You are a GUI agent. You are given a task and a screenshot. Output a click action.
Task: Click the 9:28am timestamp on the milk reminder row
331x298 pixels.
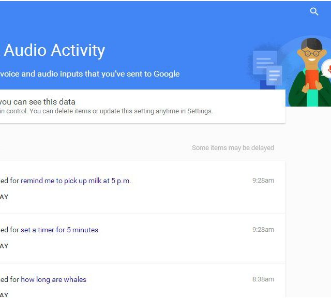(x=263, y=181)
